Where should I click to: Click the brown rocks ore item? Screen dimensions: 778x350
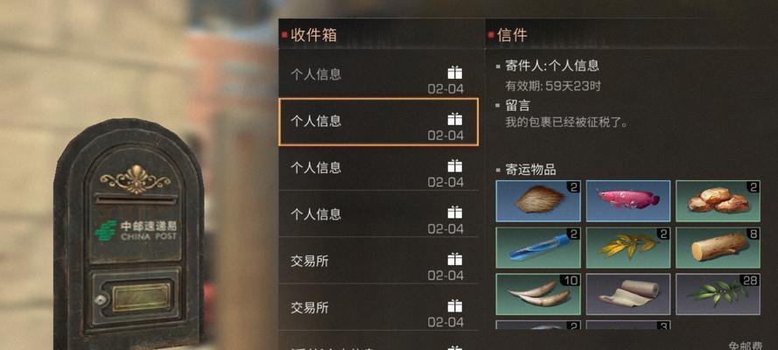coord(718,200)
